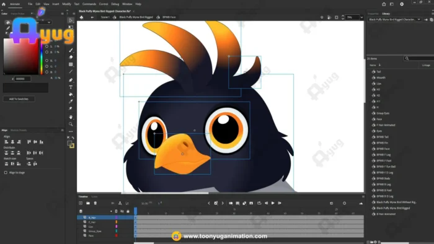Create a new layer in timeline
This screenshot has height=244, width=434.
point(81,203)
